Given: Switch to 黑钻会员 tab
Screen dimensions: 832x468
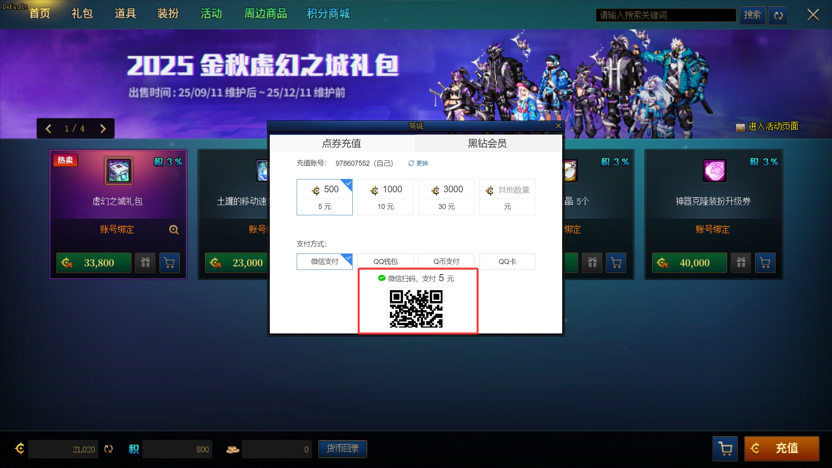Looking at the screenshot, I should tap(487, 143).
